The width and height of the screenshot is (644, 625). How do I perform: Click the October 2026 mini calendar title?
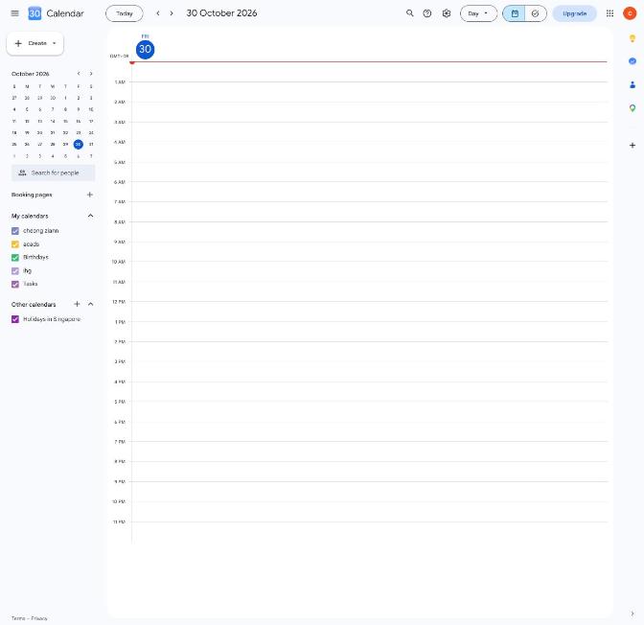click(x=31, y=74)
